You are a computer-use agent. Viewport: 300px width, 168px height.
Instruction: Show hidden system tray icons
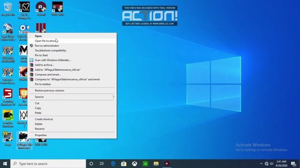[261, 164]
